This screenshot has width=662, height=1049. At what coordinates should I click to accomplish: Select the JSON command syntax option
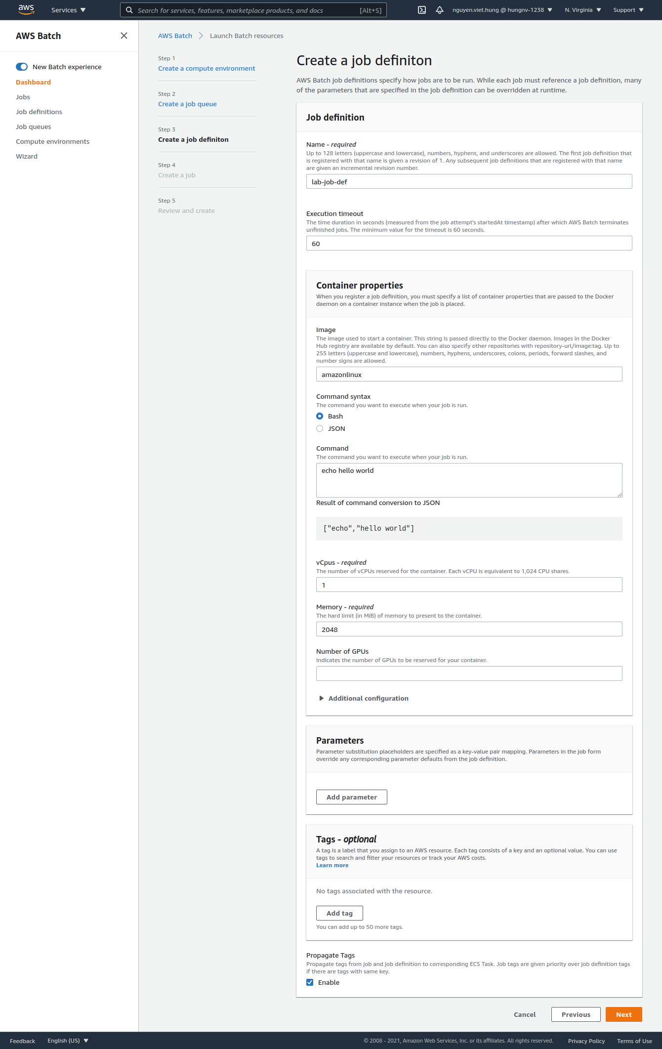tap(320, 428)
